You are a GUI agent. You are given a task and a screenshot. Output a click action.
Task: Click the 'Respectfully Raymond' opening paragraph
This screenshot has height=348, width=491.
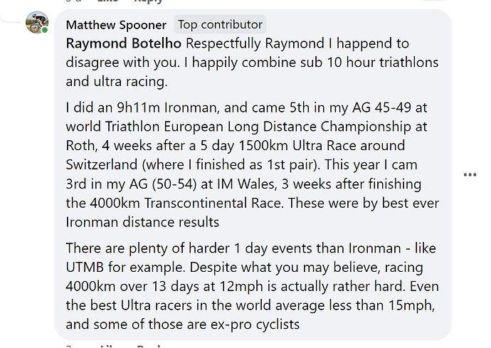[x=252, y=63]
